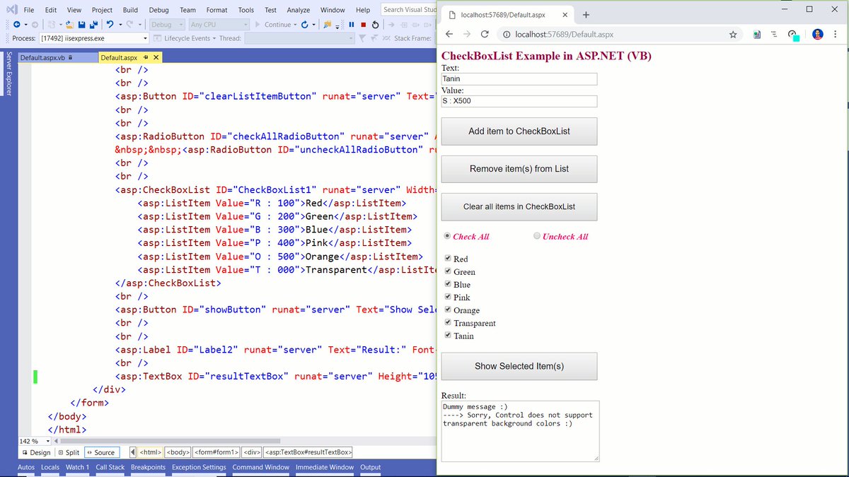Click the speedometer extension icon in Chrome
Image resolution: width=849 pixels, height=477 pixels.
point(792,35)
